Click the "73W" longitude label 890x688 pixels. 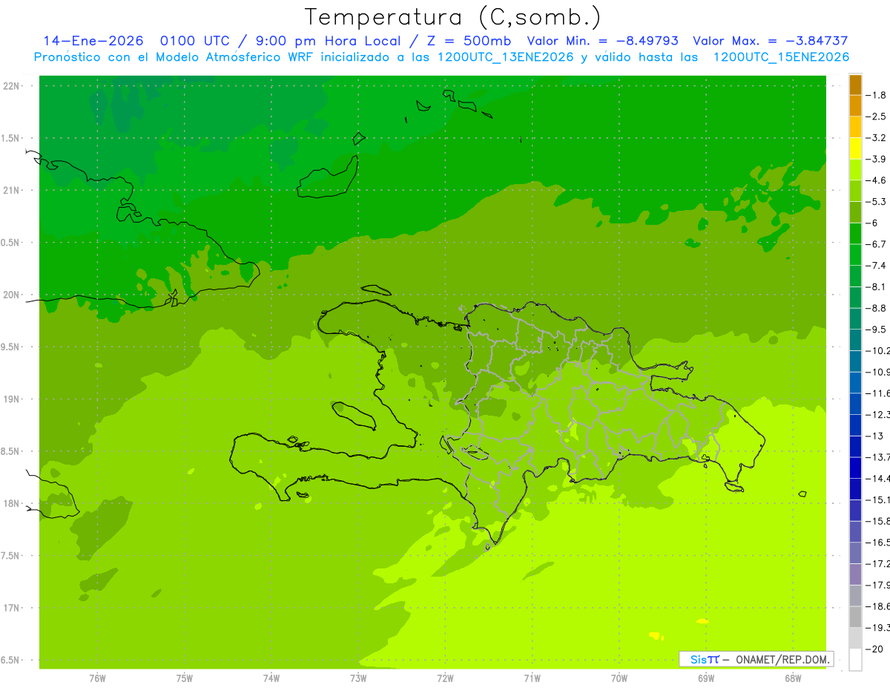pyautogui.click(x=358, y=678)
